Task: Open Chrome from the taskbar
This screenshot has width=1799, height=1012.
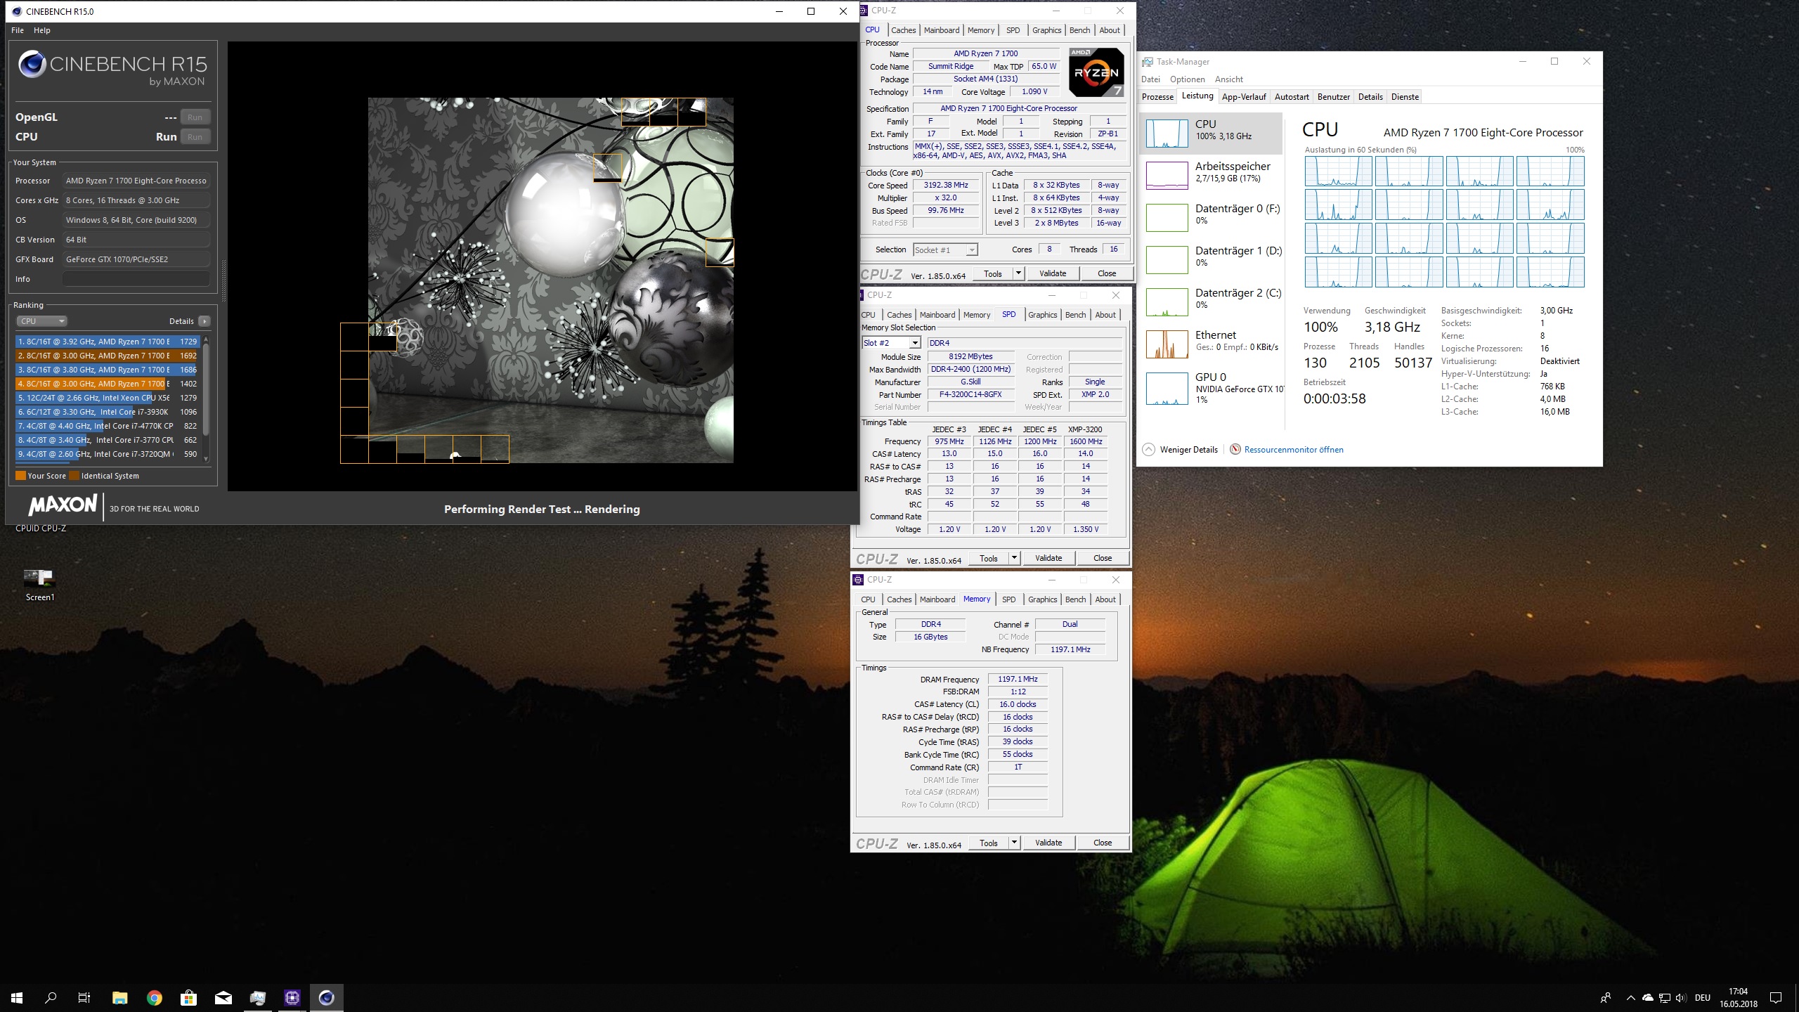Action: click(x=155, y=997)
